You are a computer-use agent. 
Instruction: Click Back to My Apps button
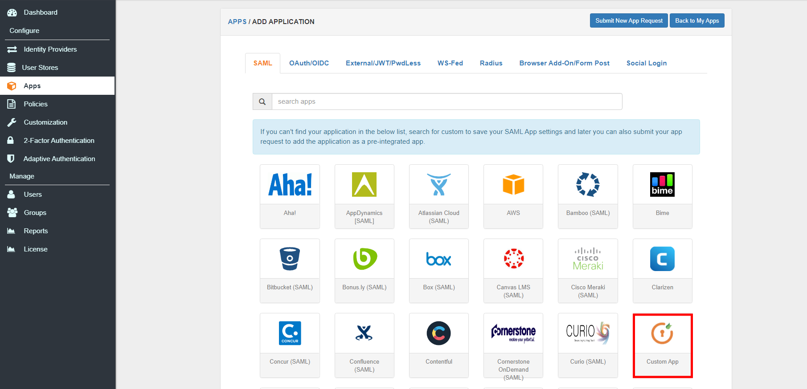[697, 20]
